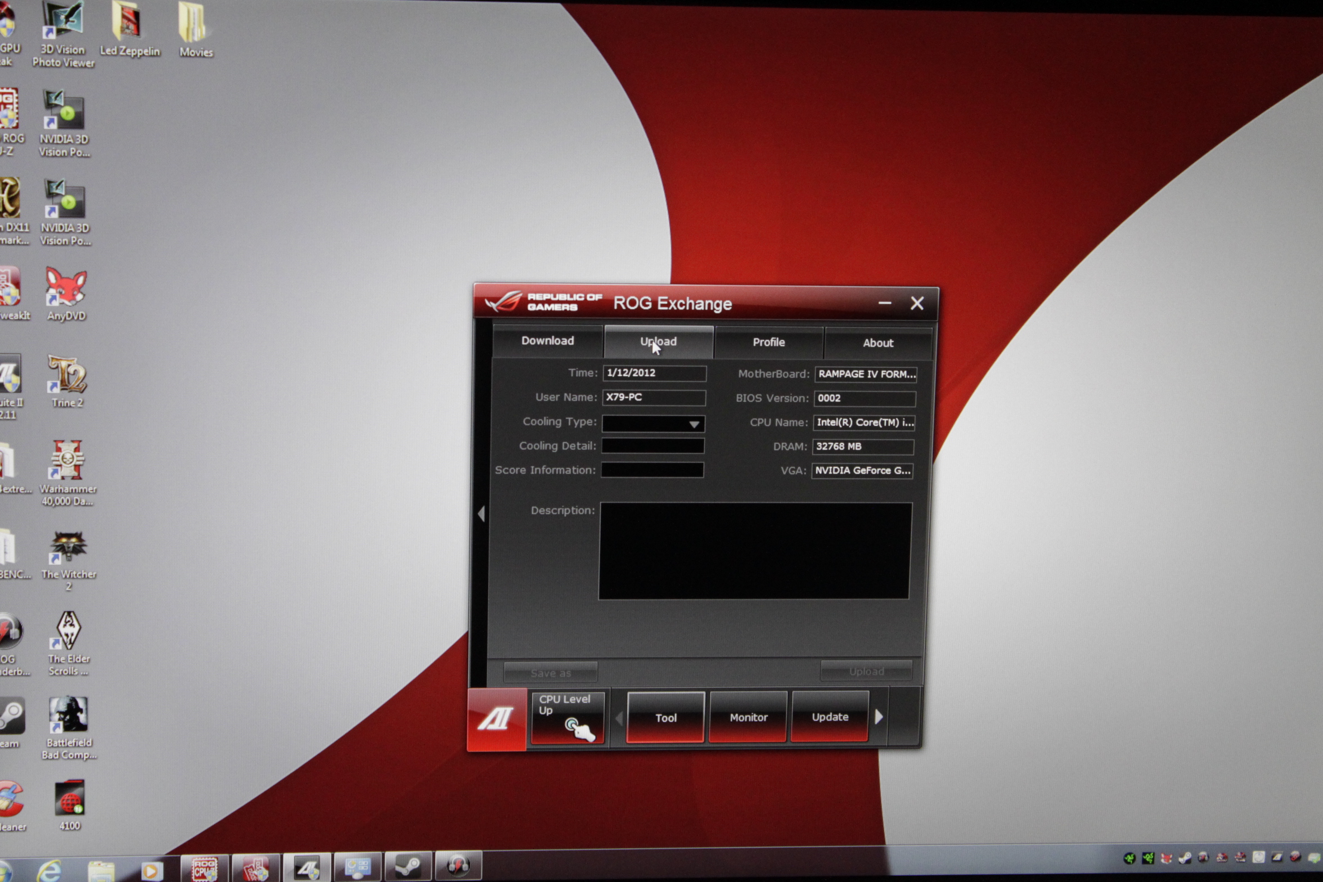1323x882 pixels.
Task: Launch the Trine 2 desktop shortcut
Action: (x=67, y=381)
